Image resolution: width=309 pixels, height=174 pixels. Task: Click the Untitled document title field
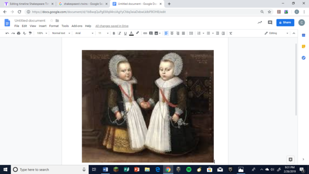30,20
